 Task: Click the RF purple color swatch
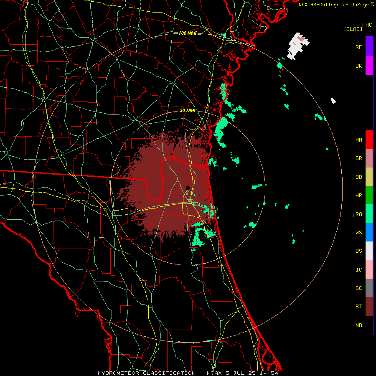click(369, 47)
